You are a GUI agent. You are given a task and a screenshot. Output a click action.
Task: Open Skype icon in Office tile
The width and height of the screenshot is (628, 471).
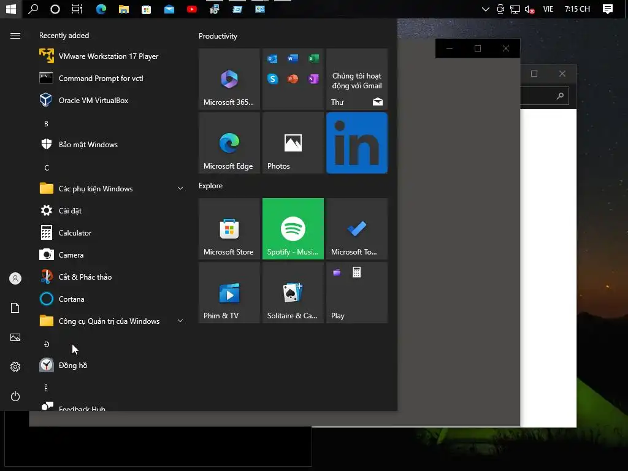click(x=272, y=79)
